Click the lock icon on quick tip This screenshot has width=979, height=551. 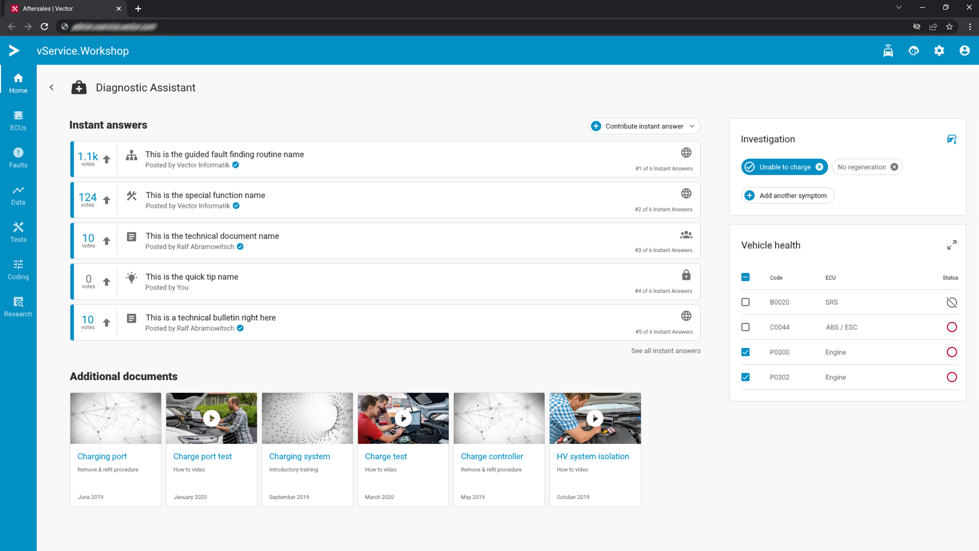(686, 275)
